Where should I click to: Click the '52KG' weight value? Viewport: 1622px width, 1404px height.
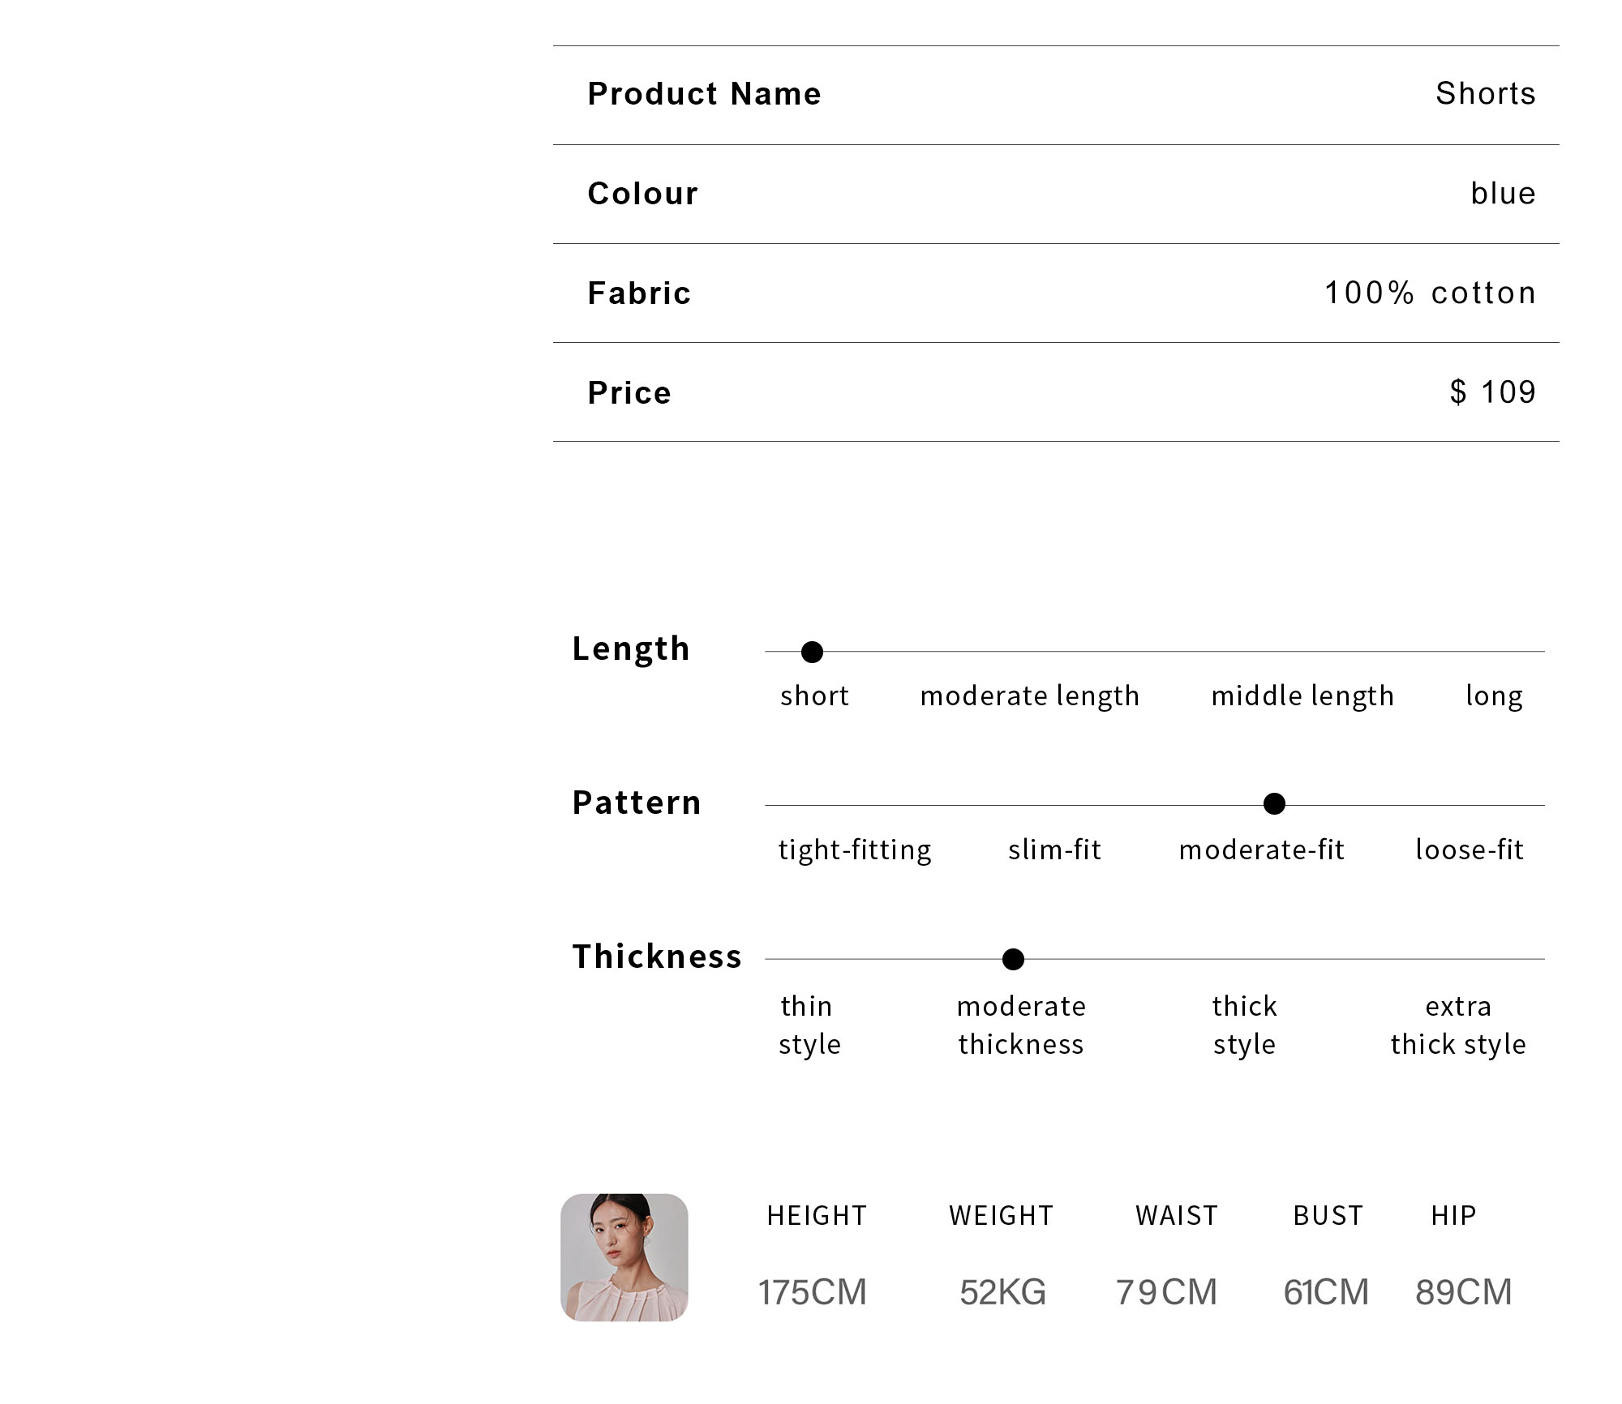(1002, 1292)
